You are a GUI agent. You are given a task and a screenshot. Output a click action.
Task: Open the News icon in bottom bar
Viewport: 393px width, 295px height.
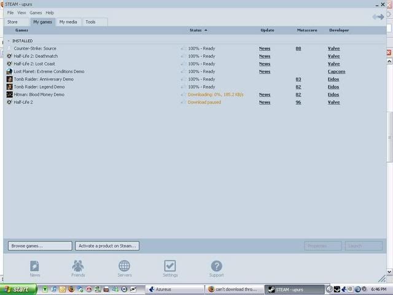click(35, 267)
